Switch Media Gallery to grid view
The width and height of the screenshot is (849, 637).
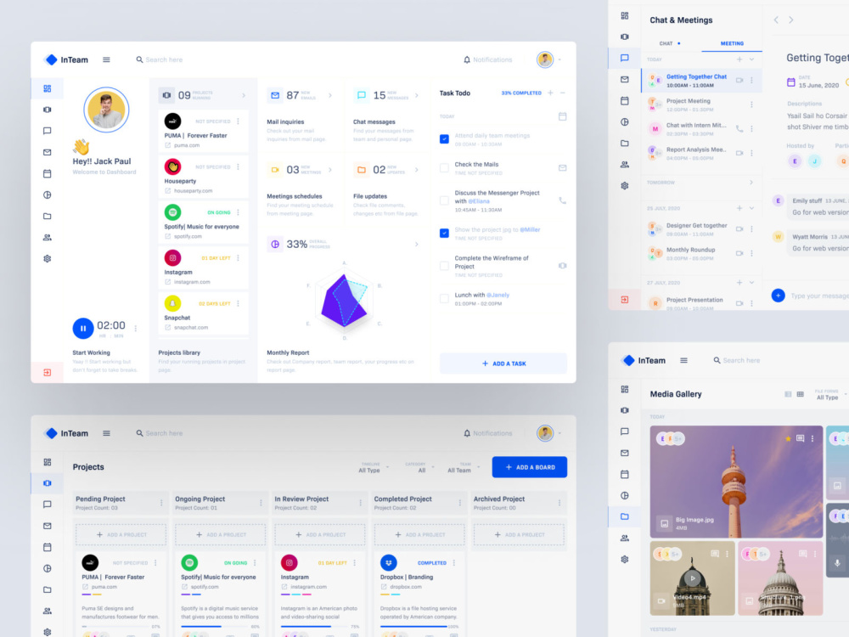pyautogui.click(x=801, y=394)
